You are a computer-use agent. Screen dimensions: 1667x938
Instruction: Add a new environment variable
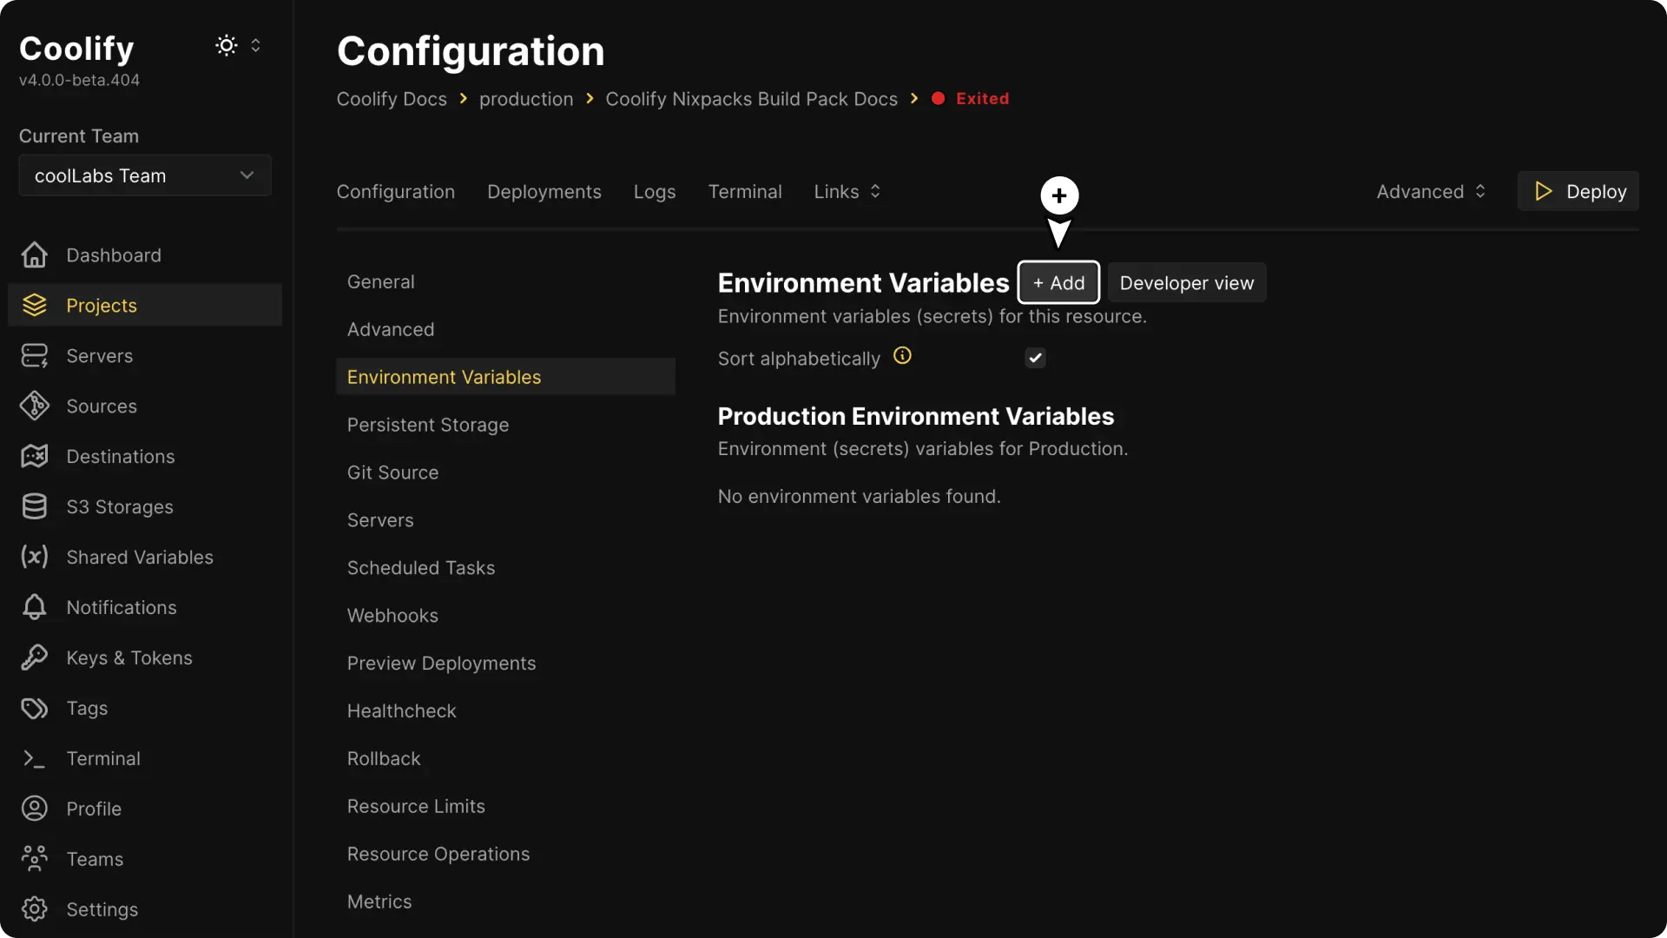(1058, 282)
